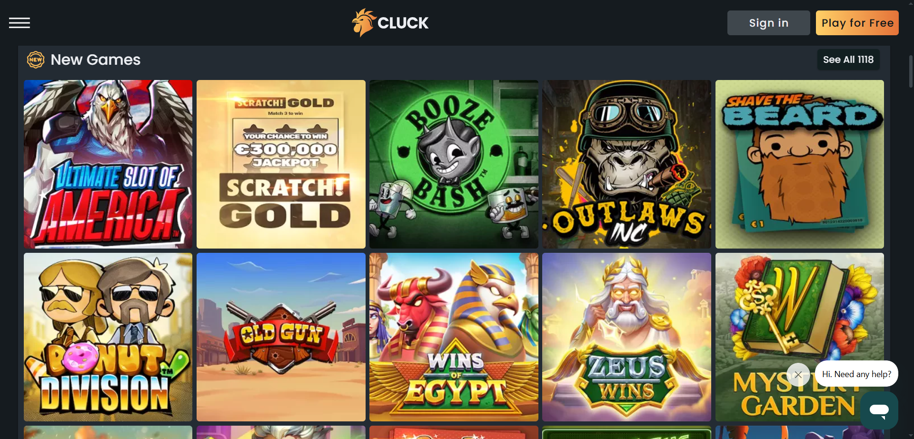Click Play for Free button
Screen dimensions: 914x439
[x=857, y=23]
